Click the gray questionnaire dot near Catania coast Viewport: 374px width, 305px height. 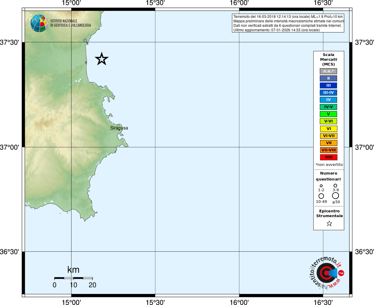(x=85, y=41)
